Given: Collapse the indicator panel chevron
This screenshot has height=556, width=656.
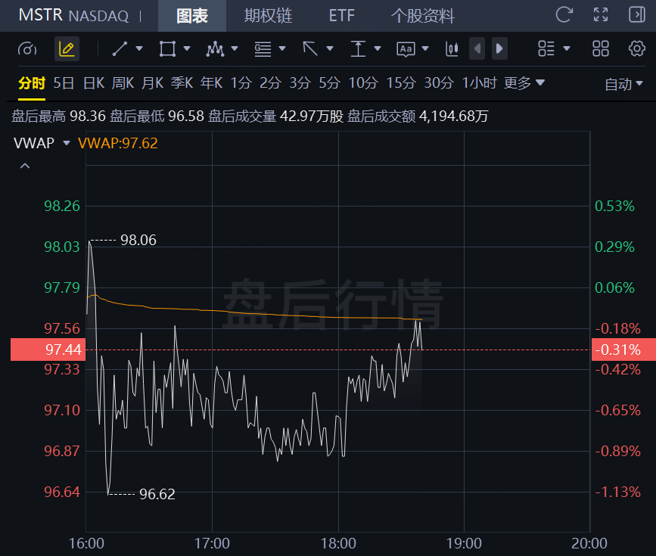Looking at the screenshot, I should coord(25,166).
